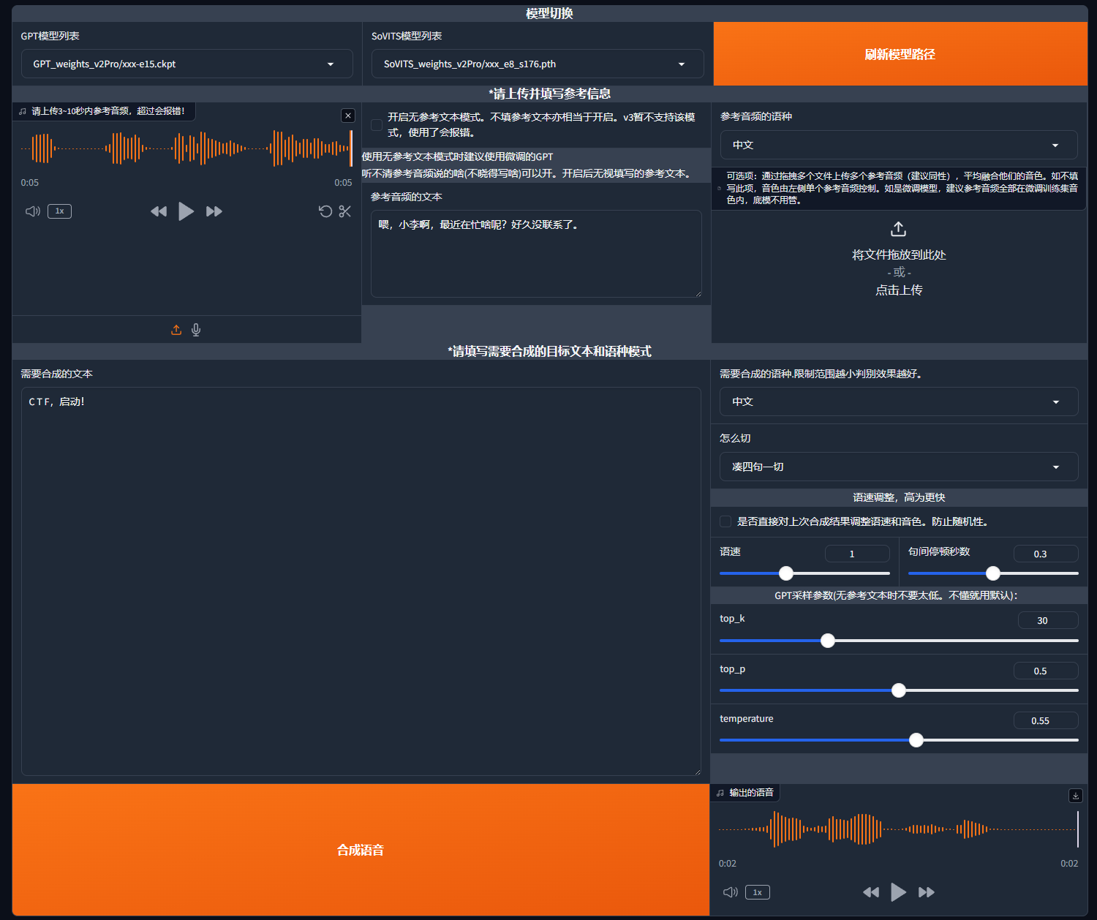Click the microphone record icon
The width and height of the screenshot is (1097, 920).
196,330
